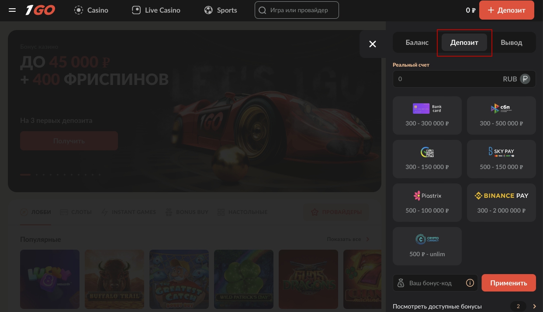Select the ЛОББИ category tab
Image resolution: width=543 pixels, height=312 pixels.
36,212
